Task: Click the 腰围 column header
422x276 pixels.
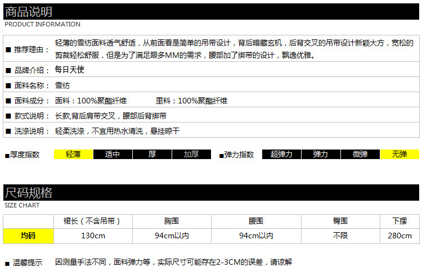Action: tap(256, 221)
